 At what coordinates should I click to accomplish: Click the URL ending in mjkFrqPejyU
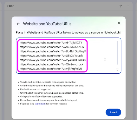(x=51, y=69)
